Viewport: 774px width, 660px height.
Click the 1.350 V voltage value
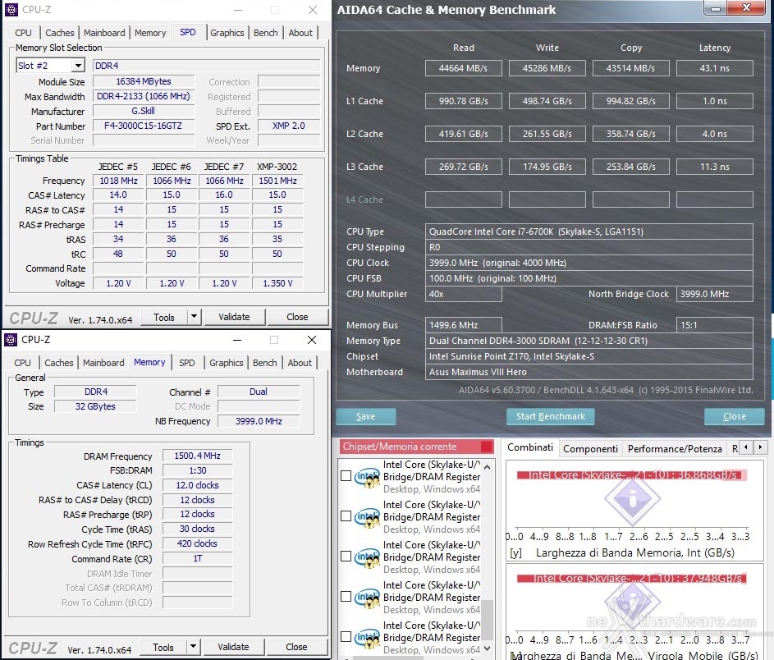point(277,283)
